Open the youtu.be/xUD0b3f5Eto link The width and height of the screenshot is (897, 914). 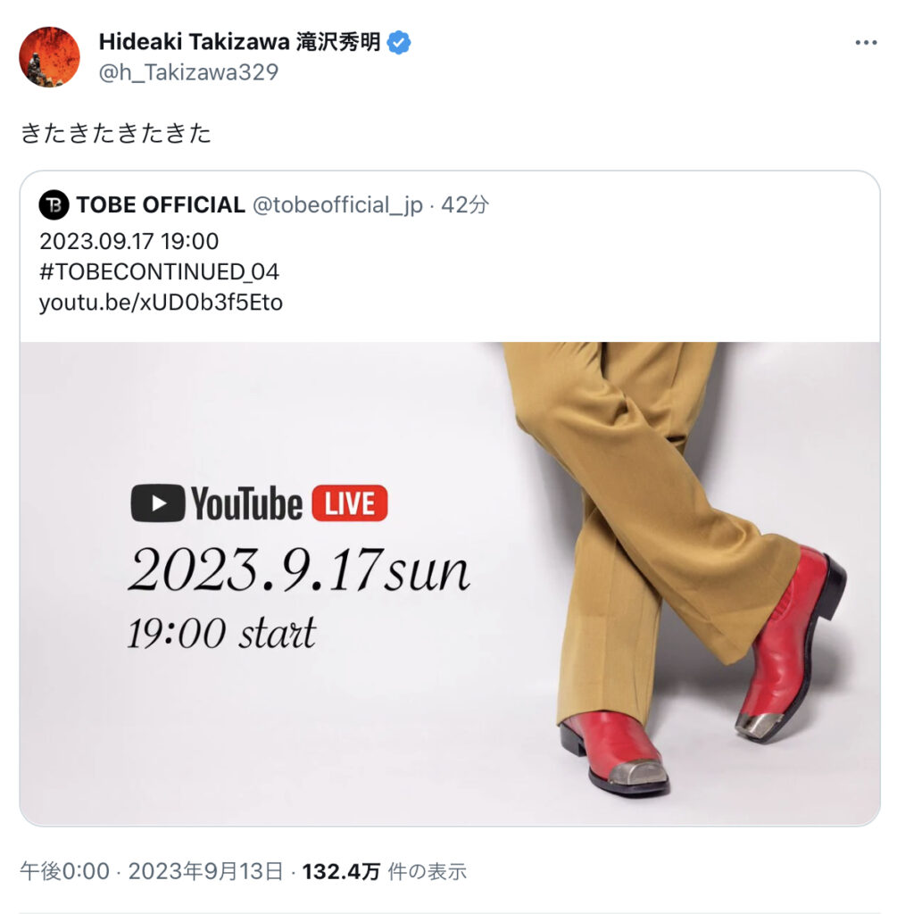pos(161,303)
